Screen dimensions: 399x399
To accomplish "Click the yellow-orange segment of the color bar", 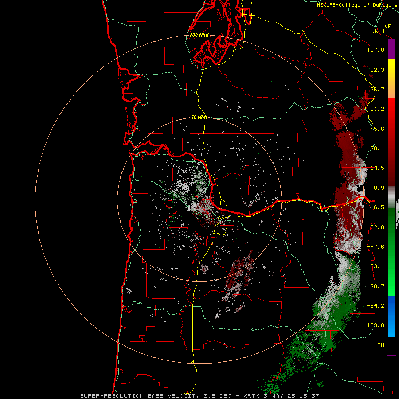I will coord(391,79).
